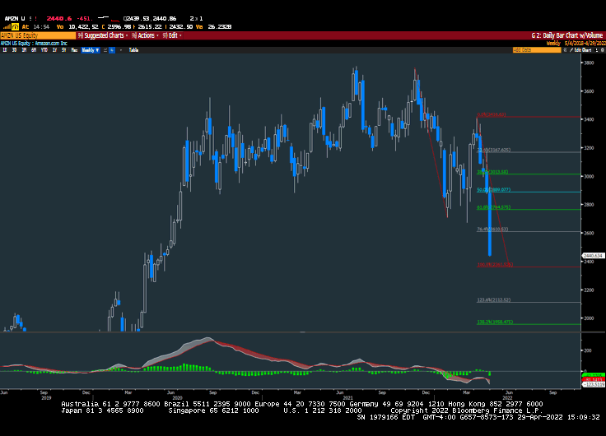Set chart range to 1Y
This screenshot has height=436, width=606.
coord(54,50)
